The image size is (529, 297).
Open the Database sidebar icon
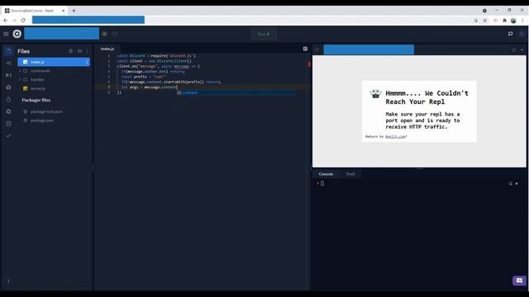8,124
